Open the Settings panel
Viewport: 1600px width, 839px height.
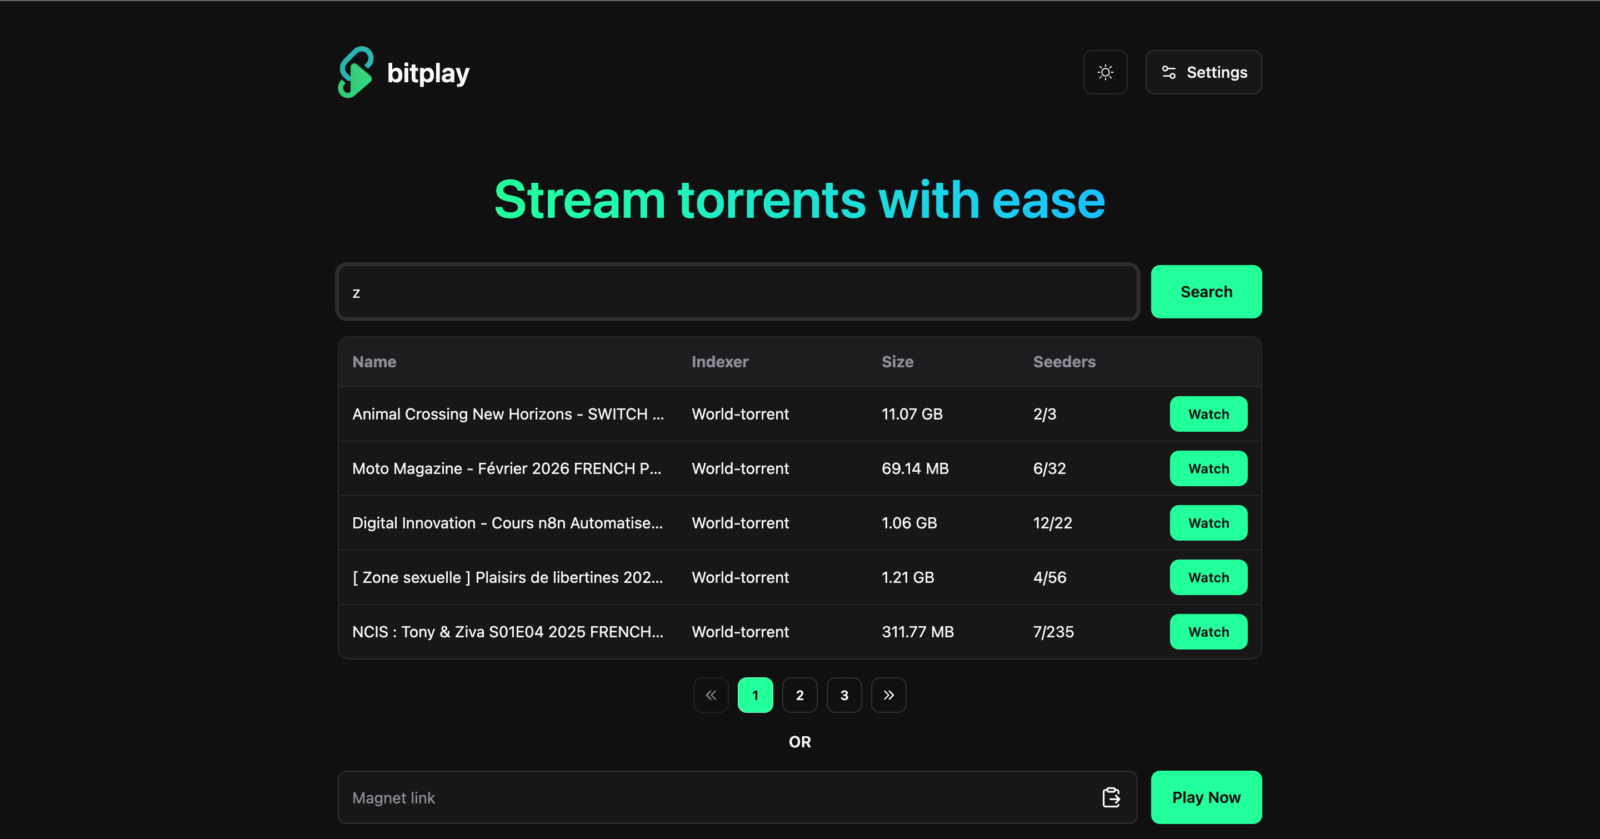point(1203,73)
